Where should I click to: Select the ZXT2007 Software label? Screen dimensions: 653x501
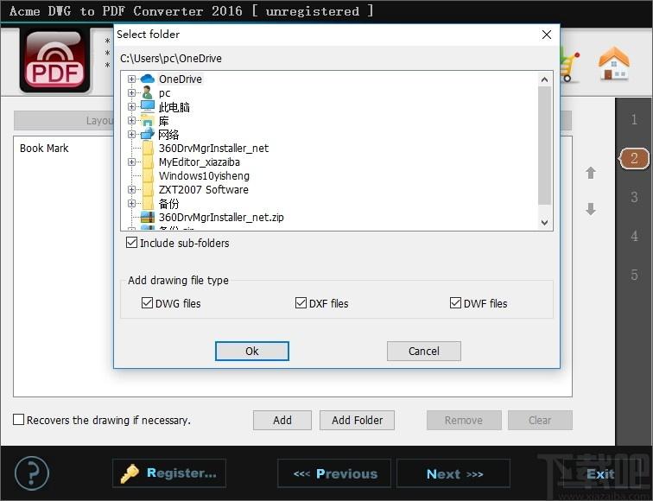tap(204, 189)
